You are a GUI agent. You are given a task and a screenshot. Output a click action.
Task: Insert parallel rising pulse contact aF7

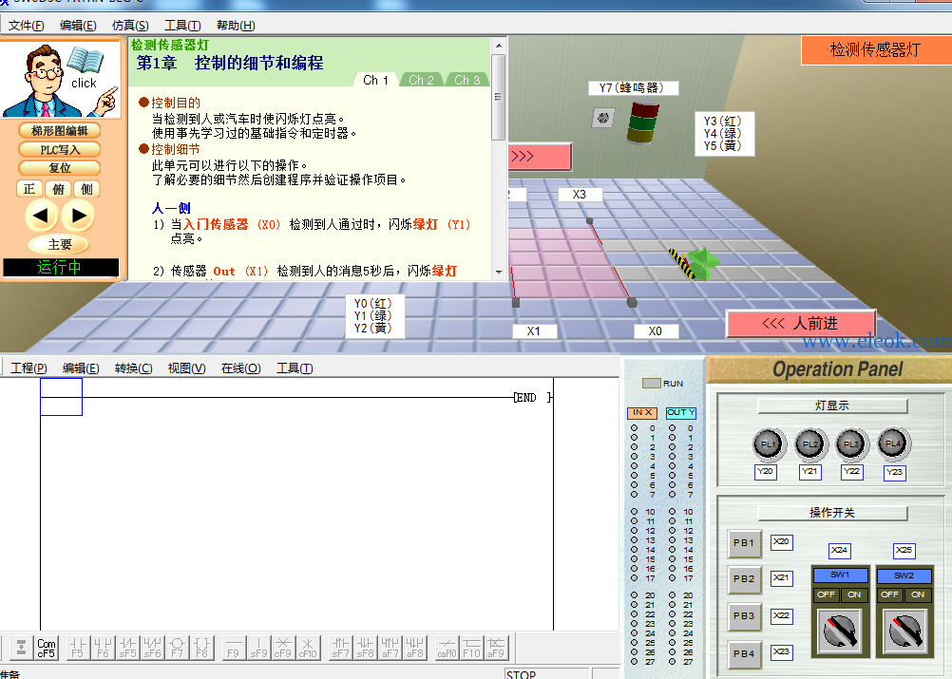point(390,648)
